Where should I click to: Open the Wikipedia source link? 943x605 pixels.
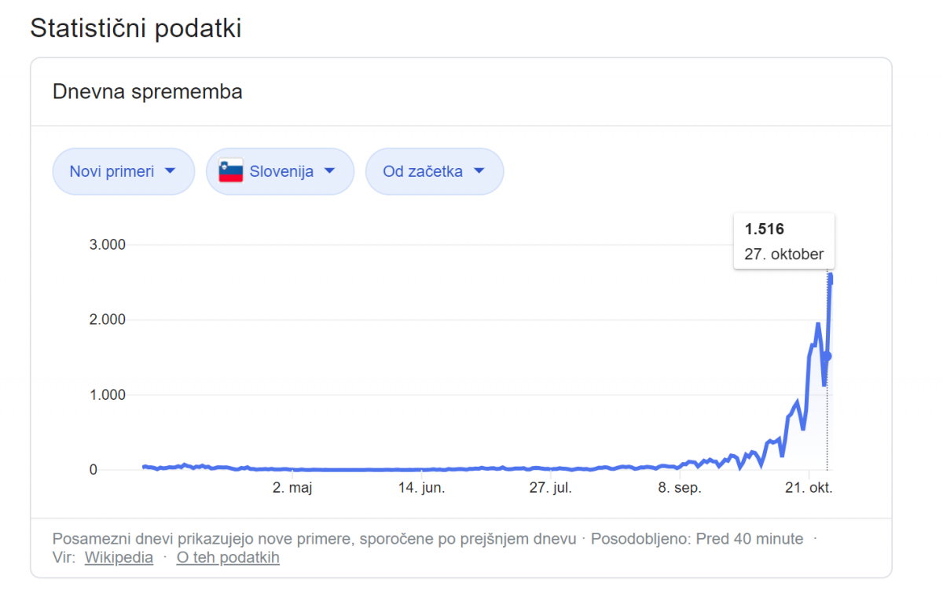point(119,558)
